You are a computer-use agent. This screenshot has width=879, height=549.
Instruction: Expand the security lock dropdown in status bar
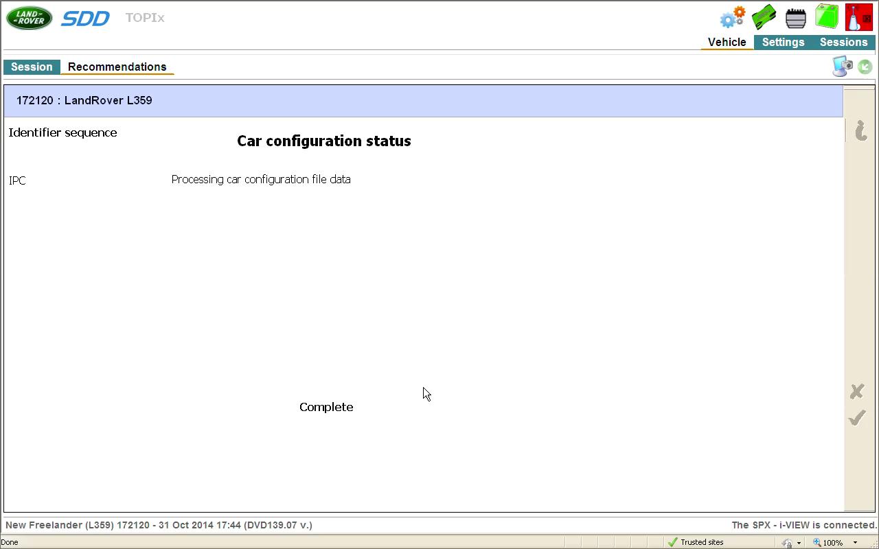coord(799,543)
